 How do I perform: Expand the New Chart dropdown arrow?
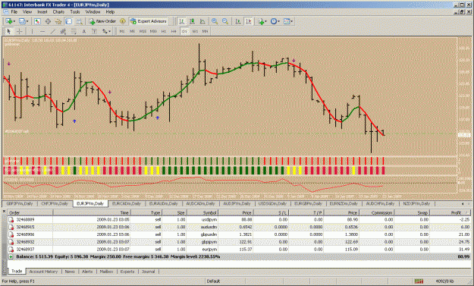coord(14,21)
